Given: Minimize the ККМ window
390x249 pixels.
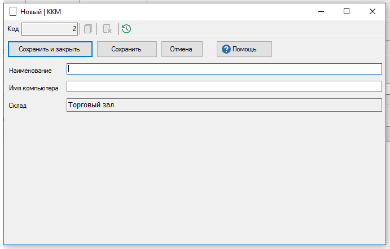Looking at the screenshot, I should pyautogui.click(x=321, y=11).
